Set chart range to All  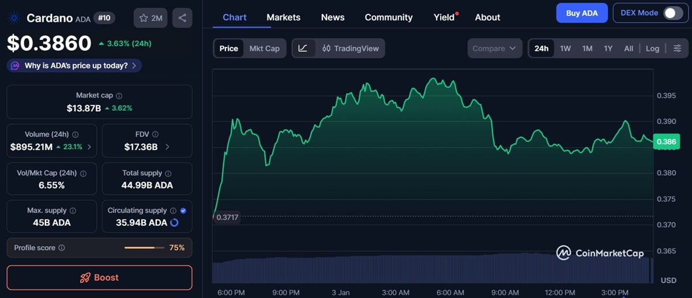click(629, 48)
